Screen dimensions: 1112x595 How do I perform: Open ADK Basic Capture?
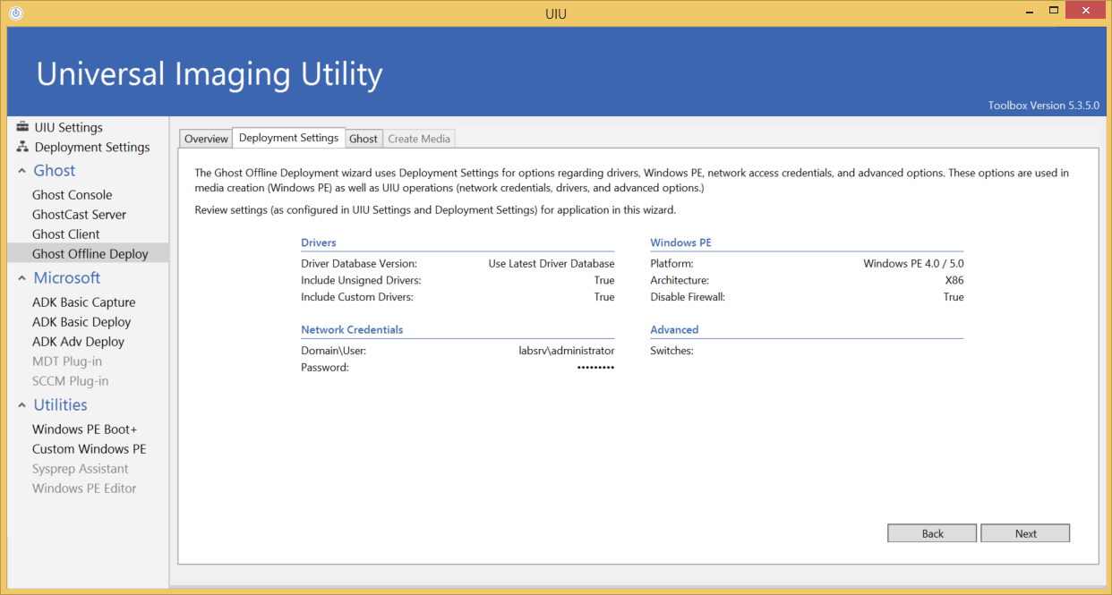pyautogui.click(x=84, y=302)
